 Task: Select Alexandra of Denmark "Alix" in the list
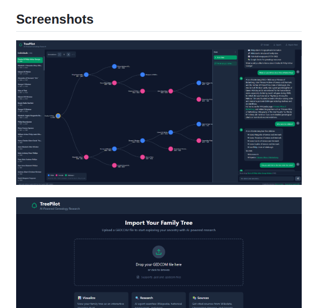(x=30, y=79)
